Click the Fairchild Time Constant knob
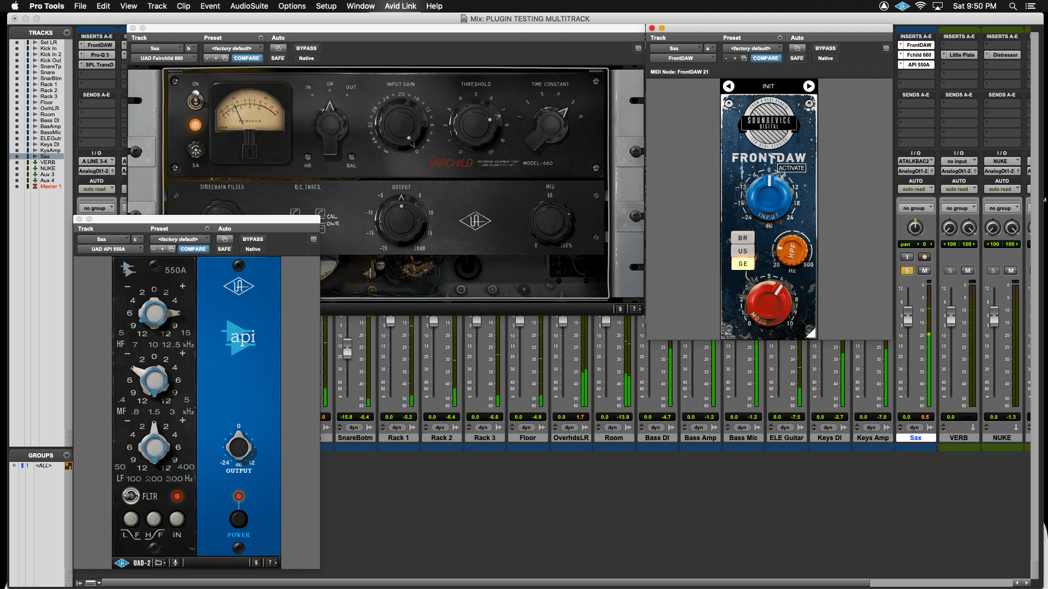This screenshot has width=1048, height=589. tap(550, 125)
